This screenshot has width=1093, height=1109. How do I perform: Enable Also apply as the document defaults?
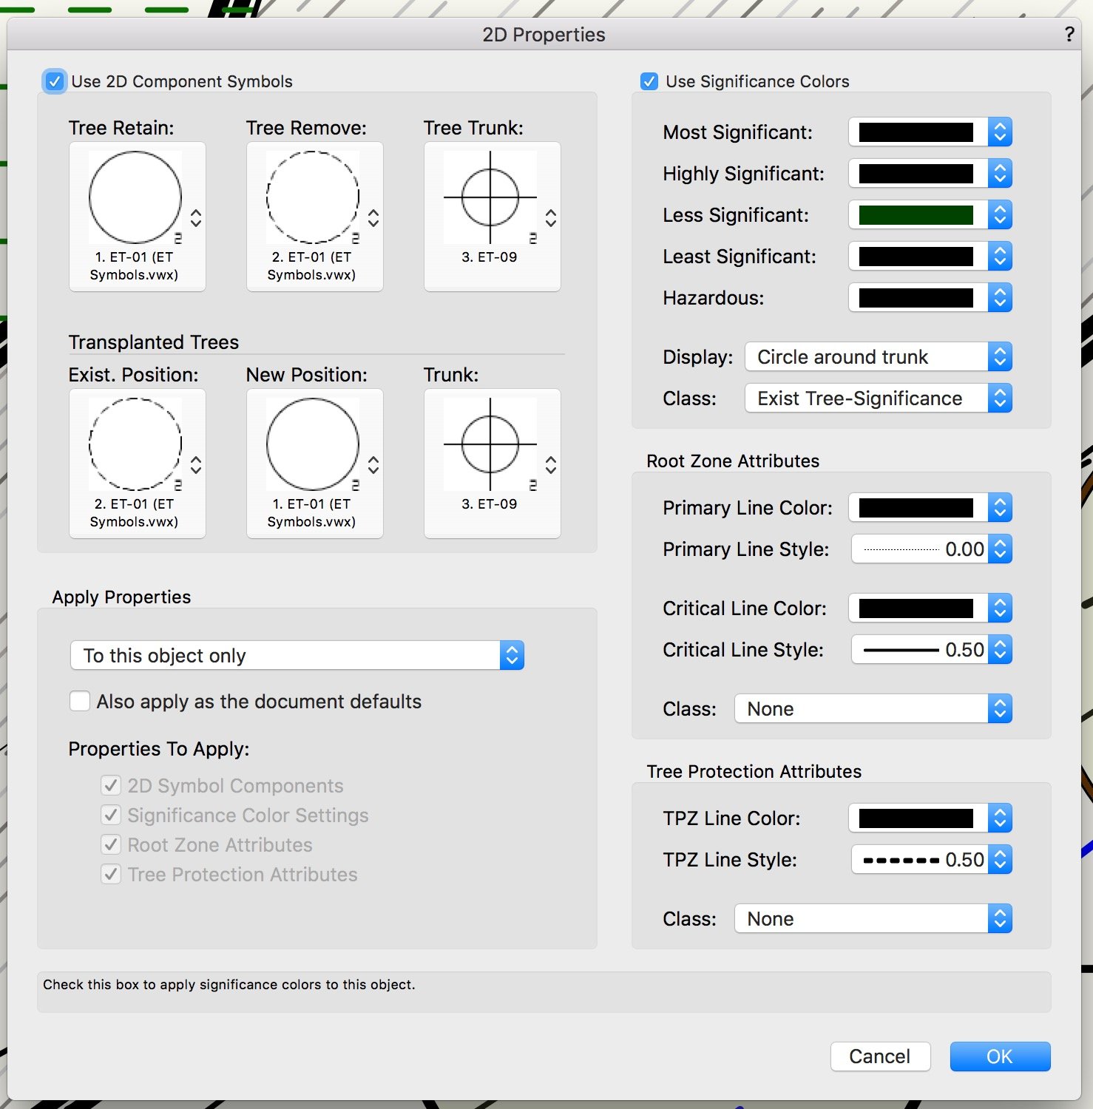tap(80, 701)
